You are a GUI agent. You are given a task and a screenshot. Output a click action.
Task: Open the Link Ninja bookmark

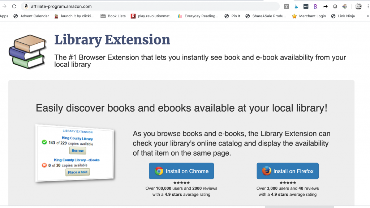click(343, 16)
